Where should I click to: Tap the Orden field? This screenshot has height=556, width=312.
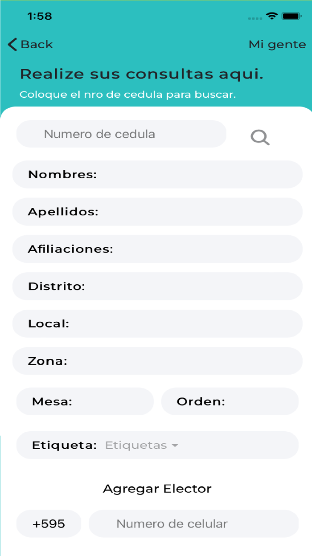(x=230, y=402)
